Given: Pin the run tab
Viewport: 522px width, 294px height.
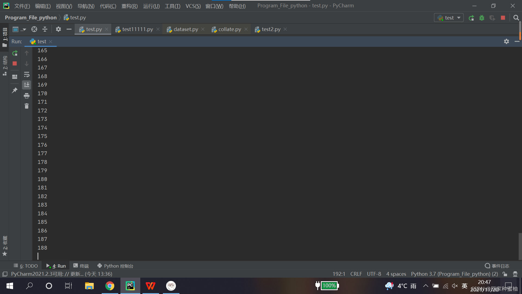Looking at the screenshot, I should pyautogui.click(x=15, y=90).
